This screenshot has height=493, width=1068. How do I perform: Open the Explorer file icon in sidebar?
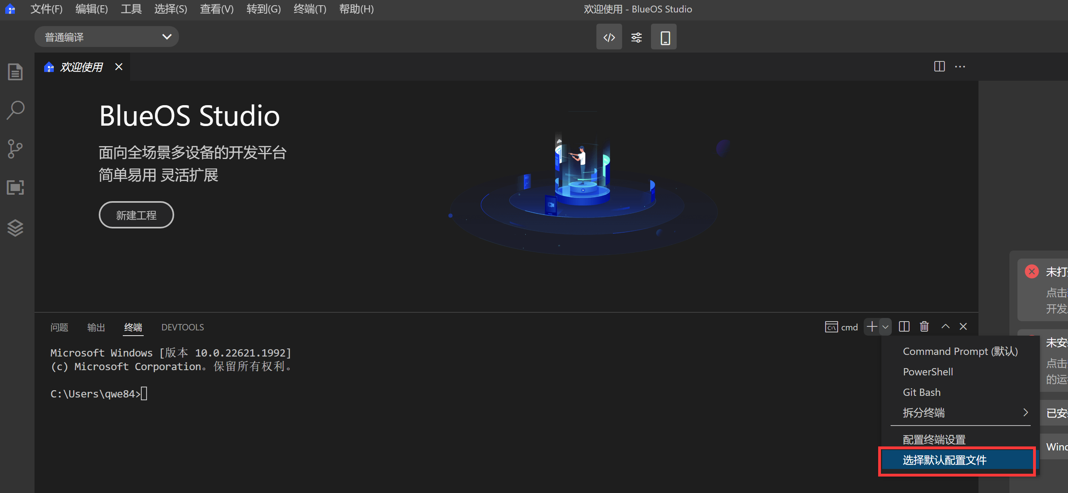15,72
